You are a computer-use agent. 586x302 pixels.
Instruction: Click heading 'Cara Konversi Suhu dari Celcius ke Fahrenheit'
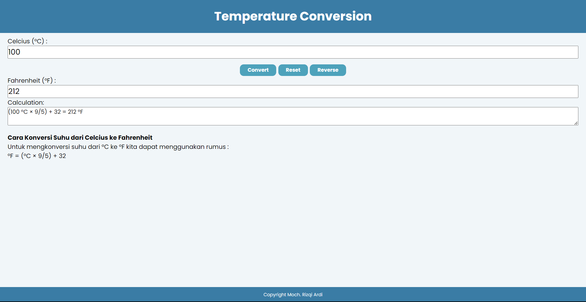click(x=80, y=138)
